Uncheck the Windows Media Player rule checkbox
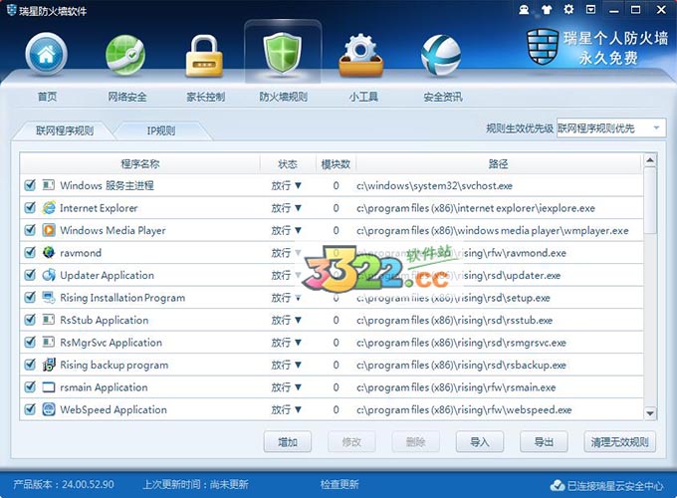The height and width of the screenshot is (498, 677). [x=30, y=230]
